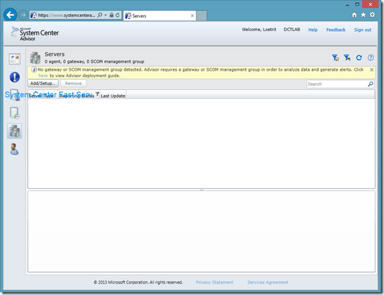Viewport: 384px width, 295px height.
Task: Select the Servers browser tab
Action: 159,16
